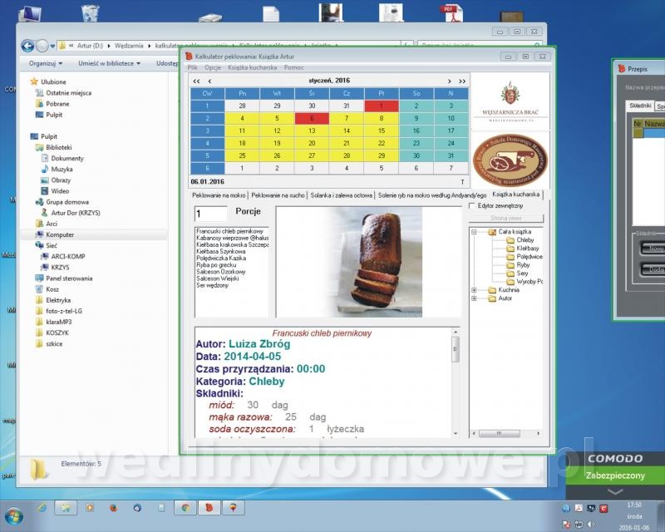Select January 15 yellow calendar cell
This screenshot has width=665, height=532.
(382, 131)
